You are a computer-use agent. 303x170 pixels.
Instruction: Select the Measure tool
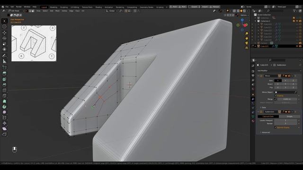click(4, 61)
